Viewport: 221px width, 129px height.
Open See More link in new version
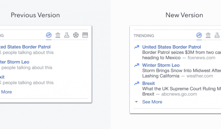point(152,102)
